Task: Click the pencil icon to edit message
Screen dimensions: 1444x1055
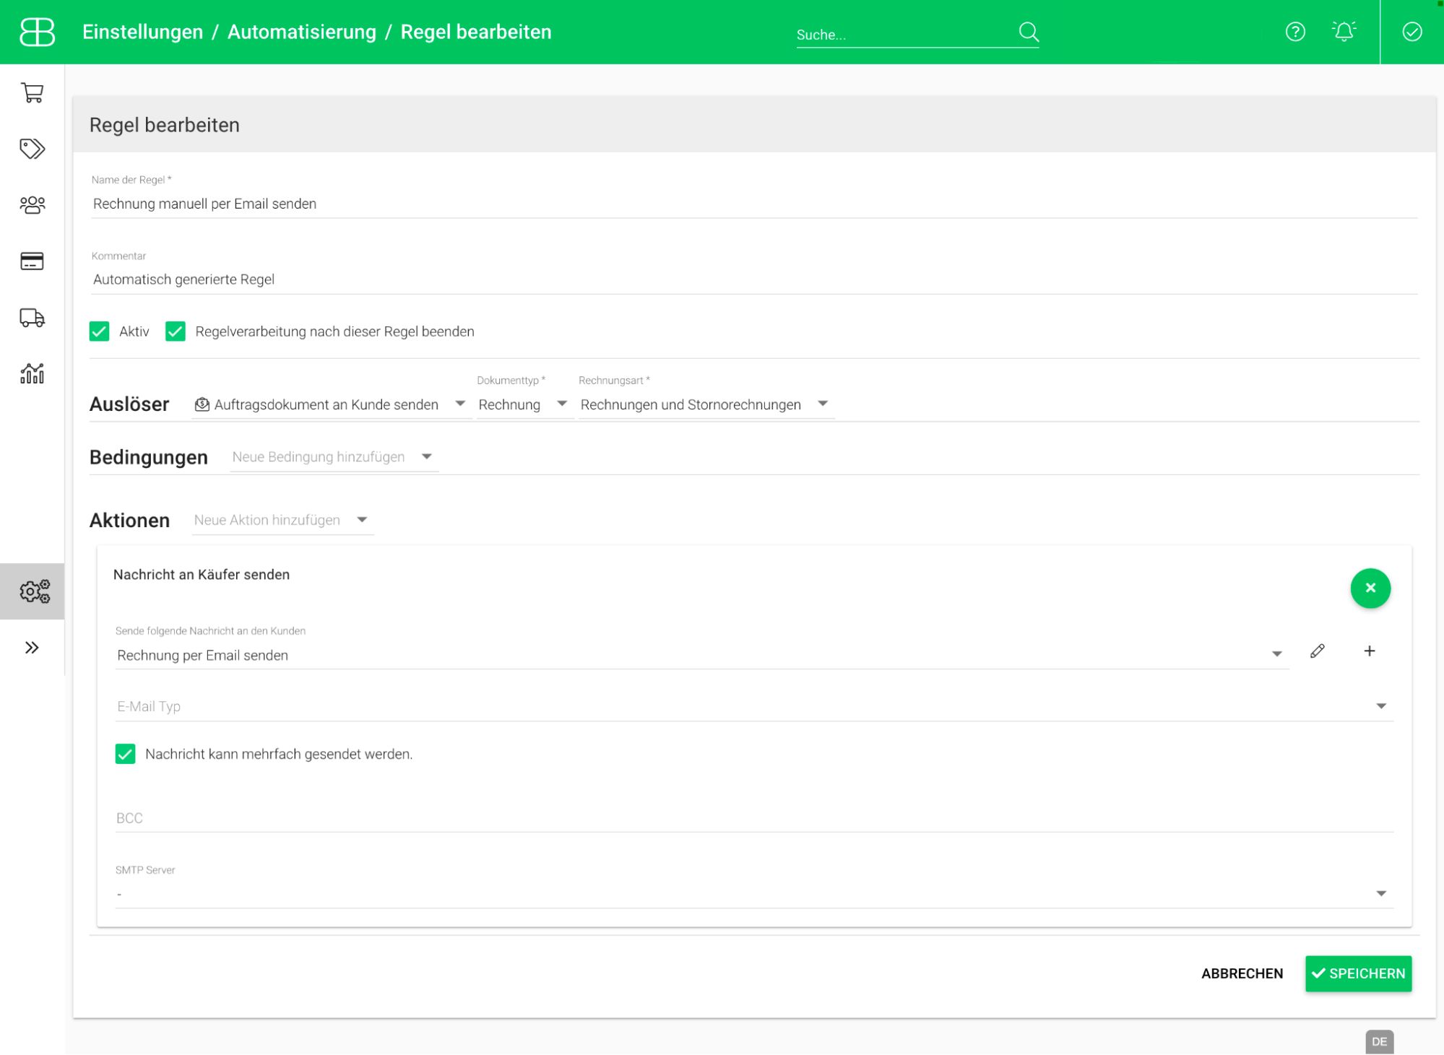Action: [1317, 651]
